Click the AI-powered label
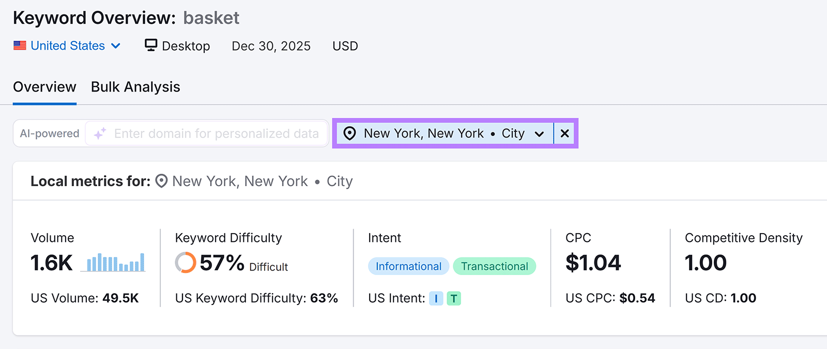 click(x=49, y=133)
